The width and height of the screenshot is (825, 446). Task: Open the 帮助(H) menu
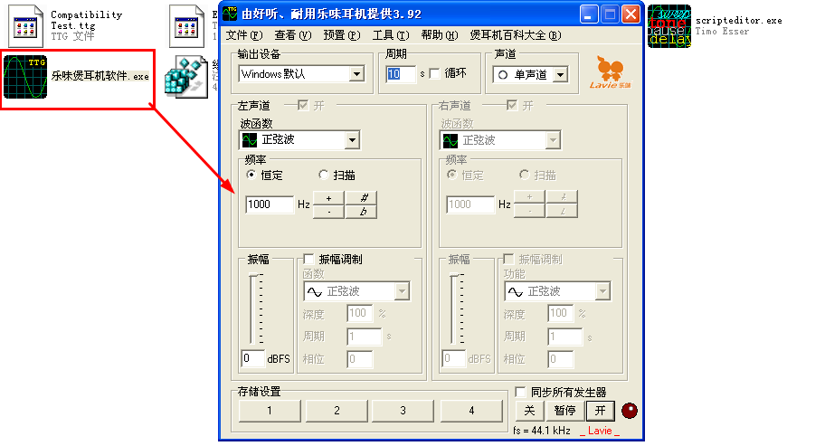(440, 35)
